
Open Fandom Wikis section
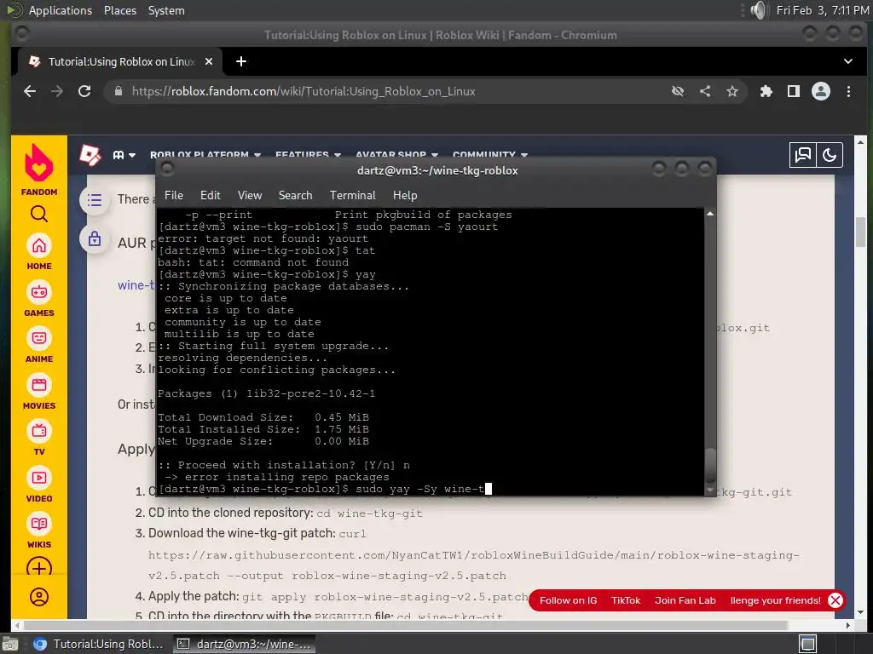[x=39, y=531]
